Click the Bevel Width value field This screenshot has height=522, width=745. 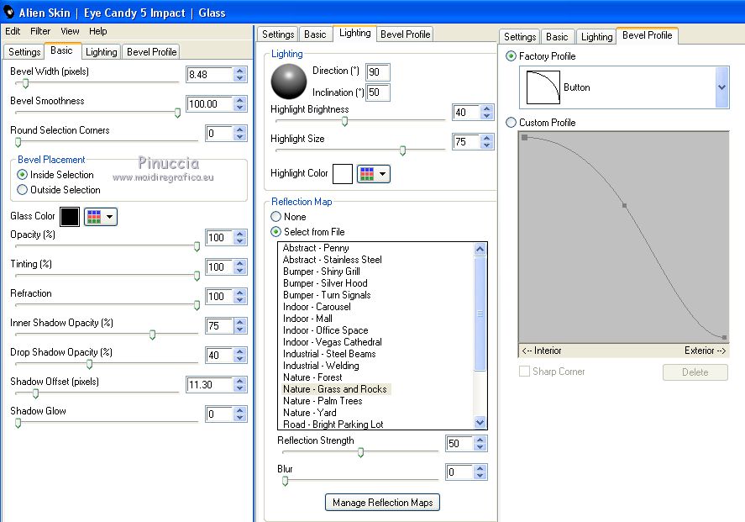pyautogui.click(x=209, y=75)
